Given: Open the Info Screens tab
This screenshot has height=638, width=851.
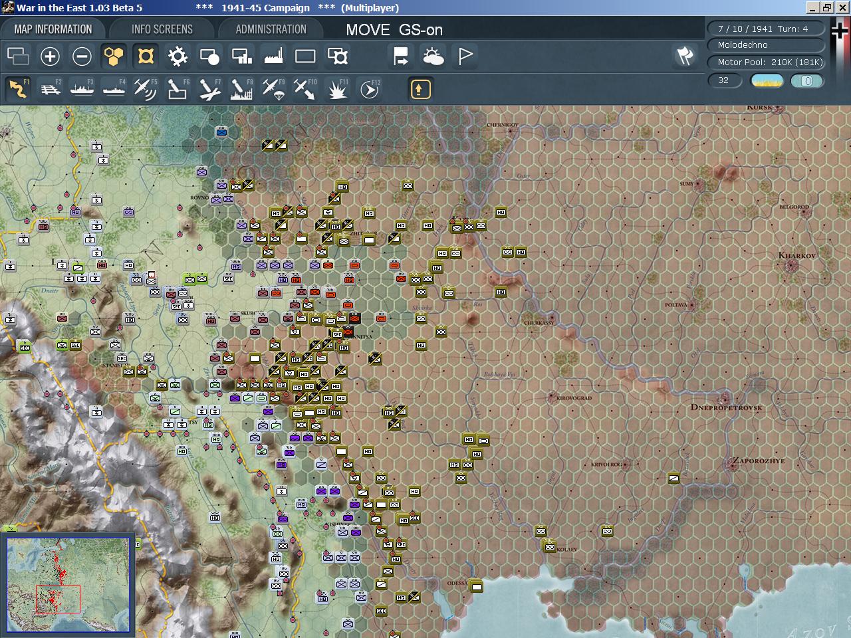Looking at the screenshot, I should coord(162,29).
